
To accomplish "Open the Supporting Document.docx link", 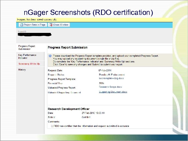I will 113,92.
